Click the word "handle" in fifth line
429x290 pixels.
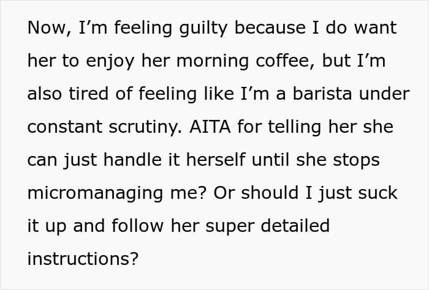tap(133, 160)
